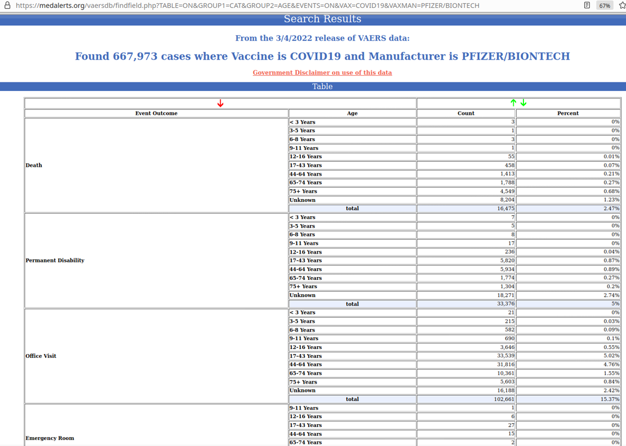
Task: Click count 18,271 in Permanent Disability
Action: pos(466,295)
